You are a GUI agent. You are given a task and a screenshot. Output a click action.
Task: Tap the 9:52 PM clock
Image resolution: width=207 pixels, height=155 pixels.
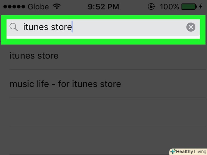pyautogui.click(x=103, y=7)
